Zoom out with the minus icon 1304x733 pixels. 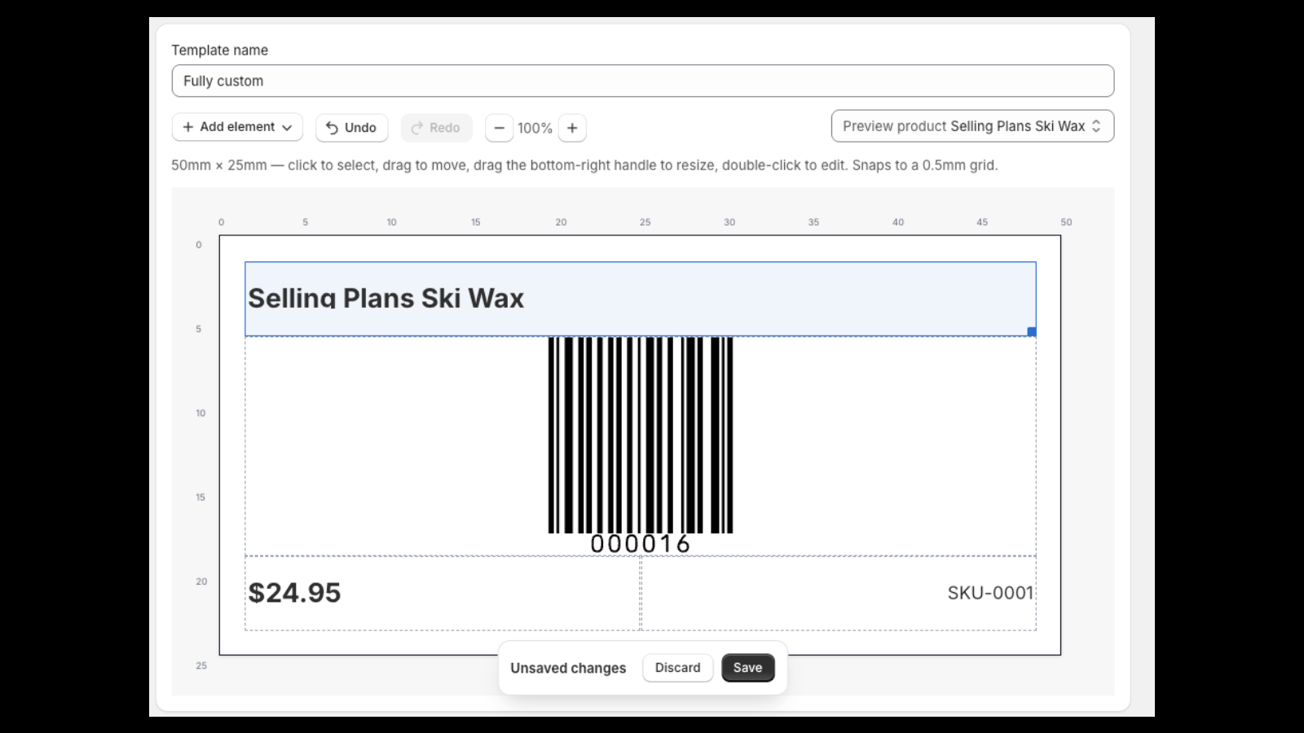500,128
